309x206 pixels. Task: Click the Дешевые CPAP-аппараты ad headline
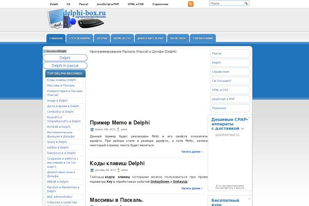coord(229,124)
